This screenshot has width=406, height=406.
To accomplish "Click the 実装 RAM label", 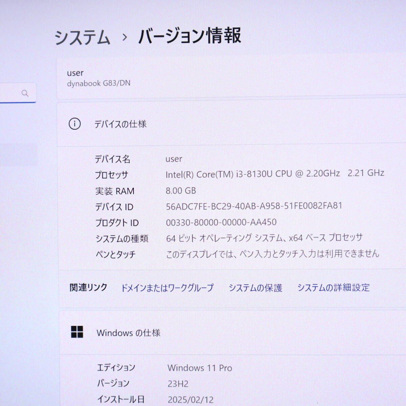I will point(115,191).
